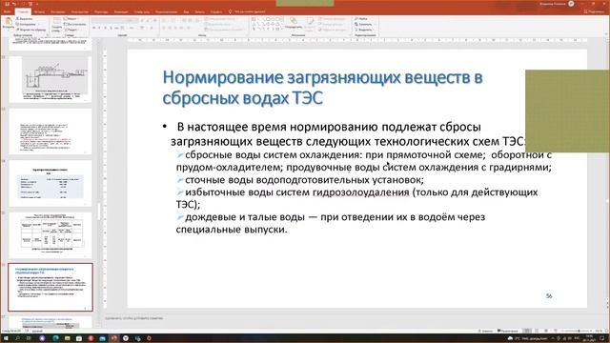Open Task View on taskbar
Screen dimensions: 610x343
(x=29, y=338)
